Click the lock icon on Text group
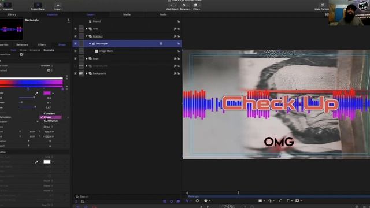 (x=179, y=29)
